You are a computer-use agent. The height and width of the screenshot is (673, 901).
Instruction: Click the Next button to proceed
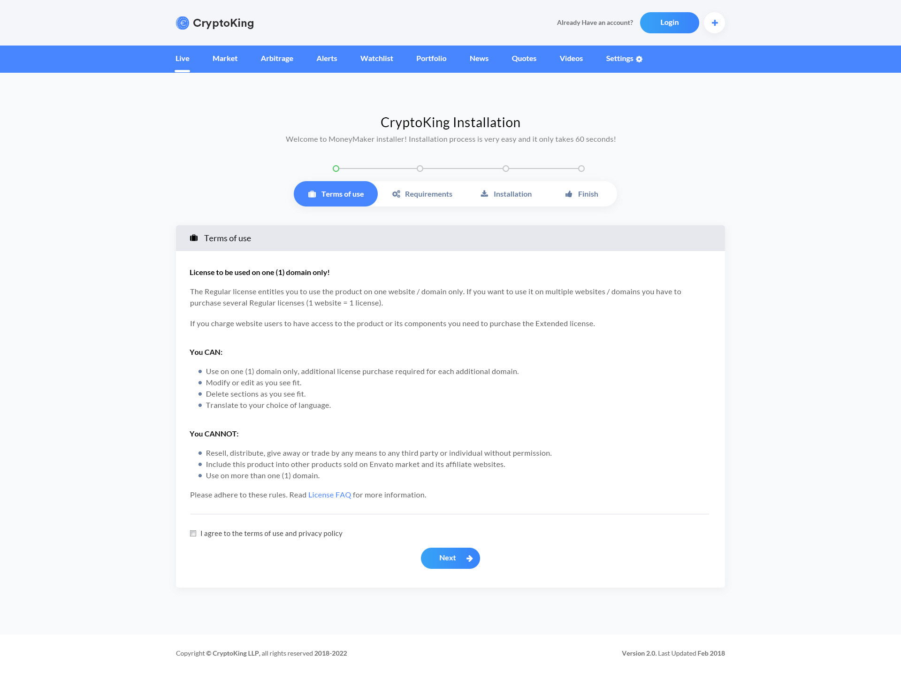pyautogui.click(x=450, y=558)
